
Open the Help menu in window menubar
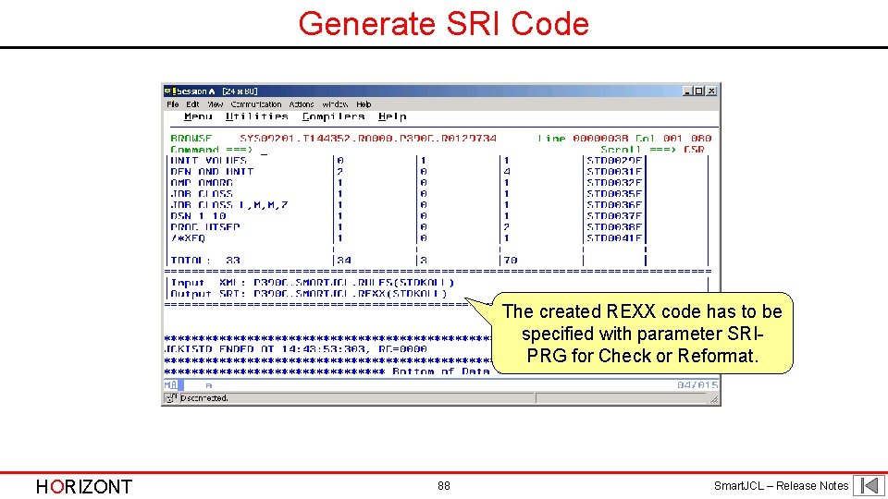coord(364,104)
